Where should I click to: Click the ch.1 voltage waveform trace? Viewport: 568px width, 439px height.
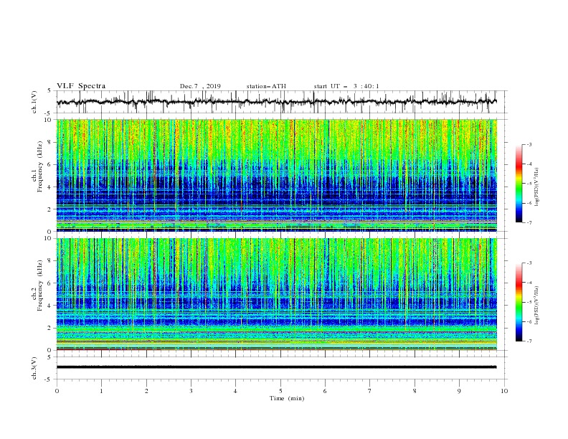click(x=277, y=102)
